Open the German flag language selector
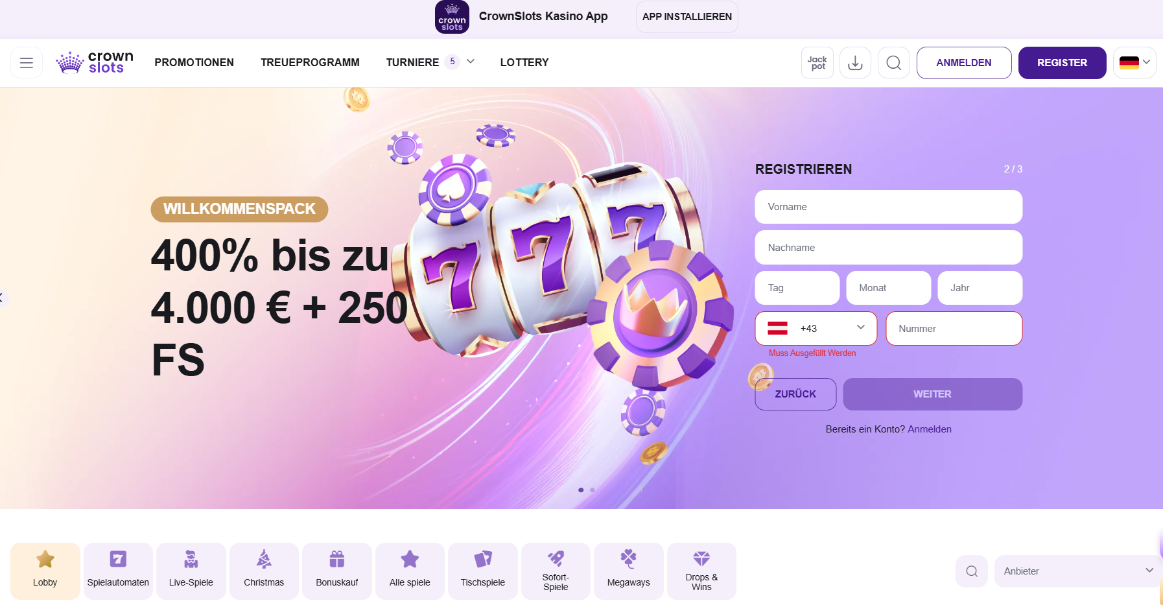 (x=1134, y=63)
